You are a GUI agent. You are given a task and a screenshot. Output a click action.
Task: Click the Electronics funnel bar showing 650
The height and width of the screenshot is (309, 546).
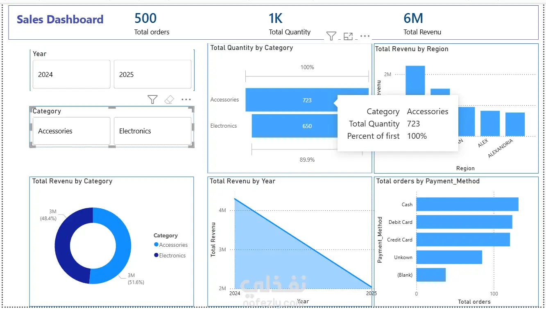[295, 126]
